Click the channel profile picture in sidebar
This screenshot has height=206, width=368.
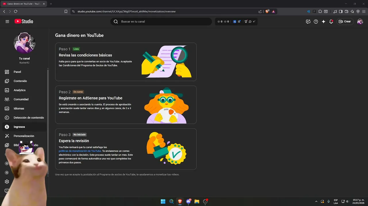click(24, 43)
